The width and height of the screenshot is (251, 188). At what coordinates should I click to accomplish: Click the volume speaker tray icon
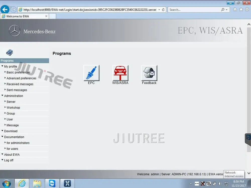(220, 183)
